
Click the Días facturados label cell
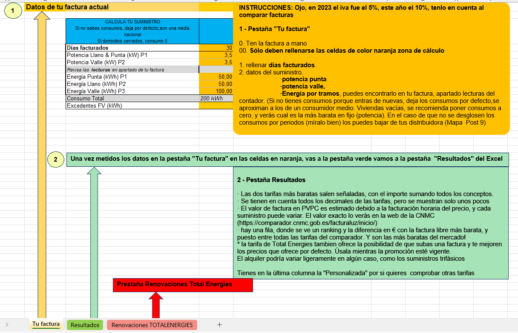[132, 48]
